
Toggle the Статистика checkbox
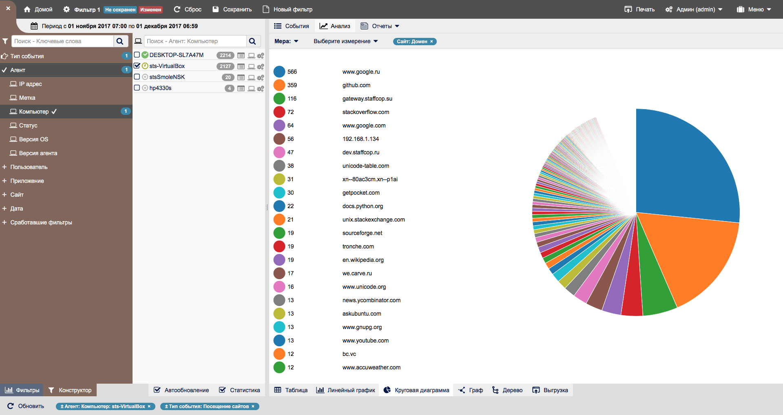[222, 390]
